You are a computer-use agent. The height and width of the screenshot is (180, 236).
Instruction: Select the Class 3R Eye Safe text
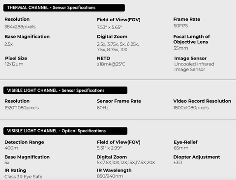[x=24, y=177]
